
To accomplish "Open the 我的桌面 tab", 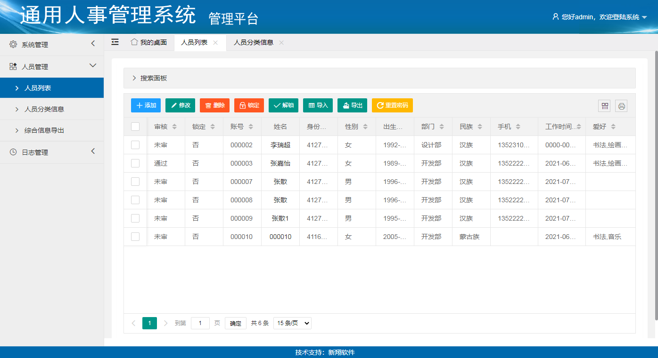I will coord(149,42).
